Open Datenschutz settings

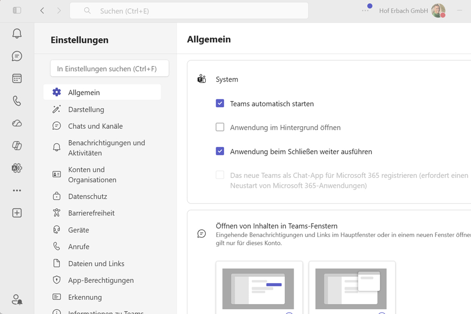(102, 196)
